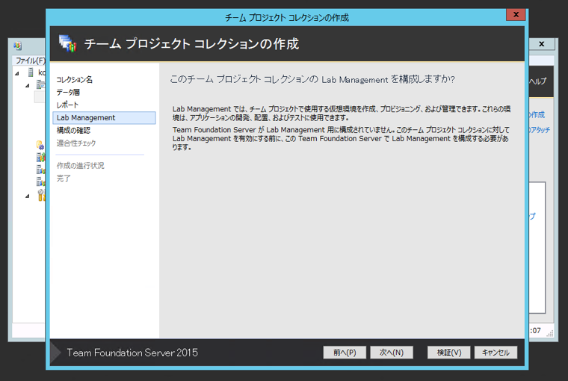Cancel the wizard with キャンセル
Screen dimensions: 568x381
(x=496, y=353)
